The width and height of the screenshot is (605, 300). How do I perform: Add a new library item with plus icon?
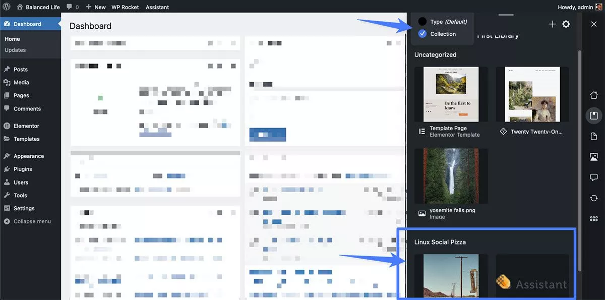click(x=552, y=24)
